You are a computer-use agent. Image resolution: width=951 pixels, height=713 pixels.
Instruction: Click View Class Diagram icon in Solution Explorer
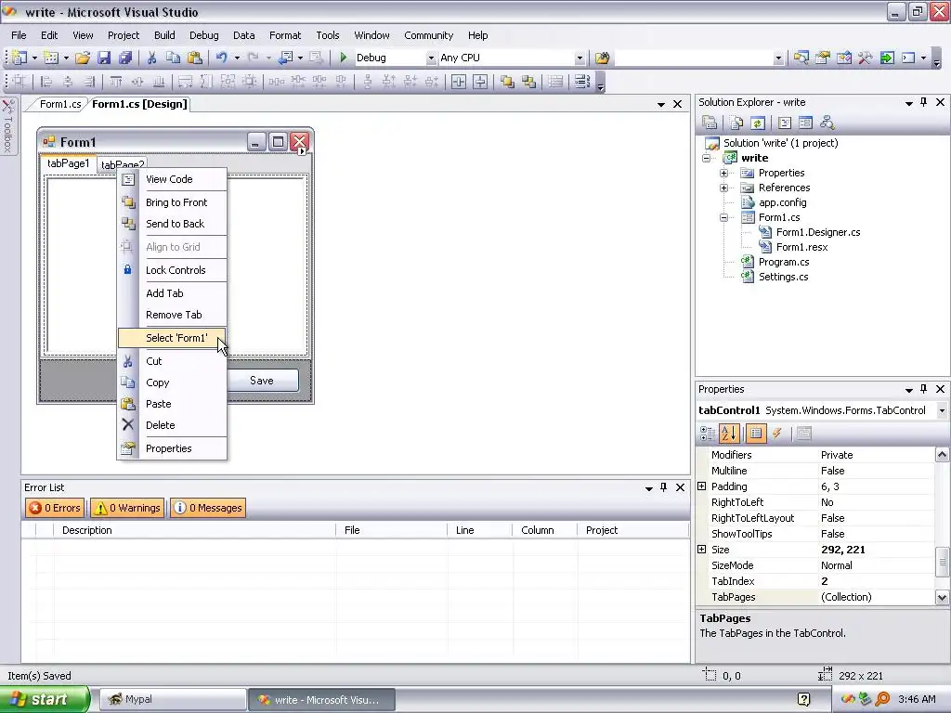[827, 123]
